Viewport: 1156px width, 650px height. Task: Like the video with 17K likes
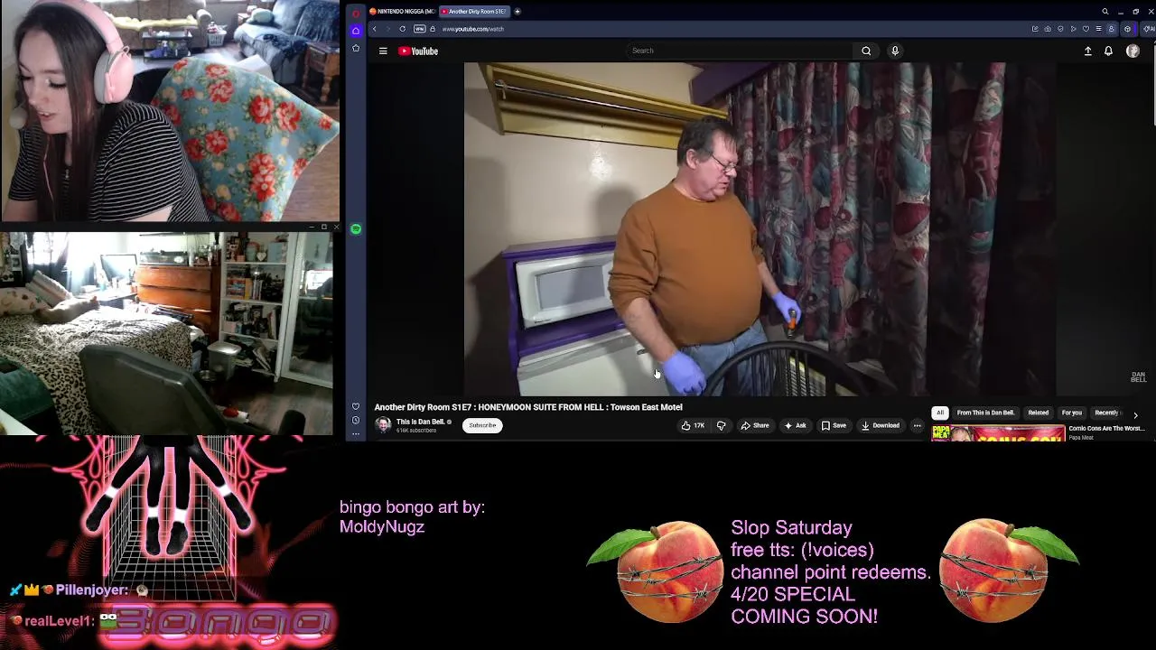tap(693, 425)
